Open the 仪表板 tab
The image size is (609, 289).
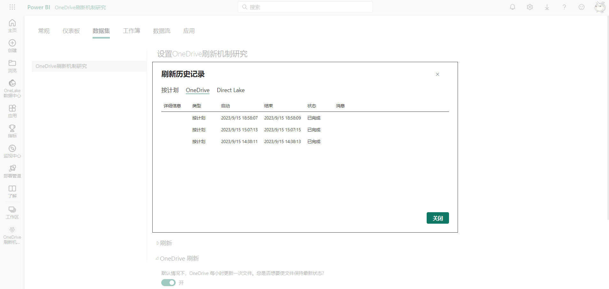pos(71,31)
